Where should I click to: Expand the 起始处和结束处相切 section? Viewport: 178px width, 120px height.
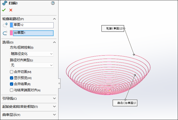click(x=29, y=107)
